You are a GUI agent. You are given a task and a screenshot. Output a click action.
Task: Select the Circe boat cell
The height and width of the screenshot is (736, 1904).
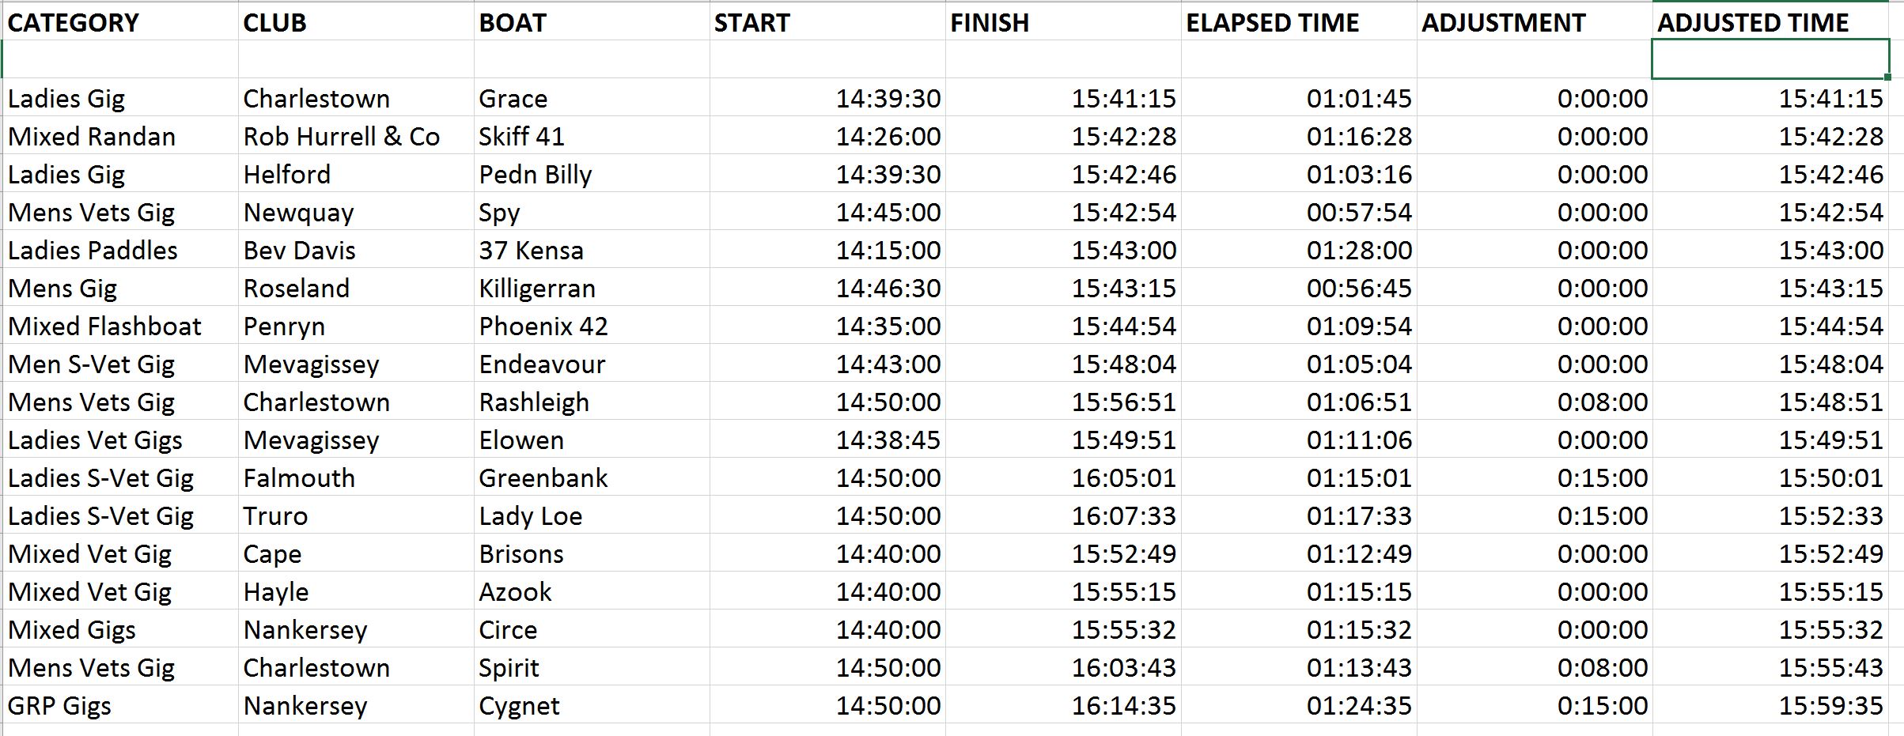[592, 629]
